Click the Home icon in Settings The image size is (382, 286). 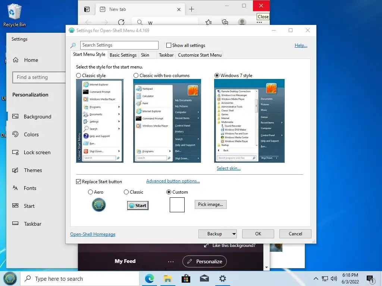point(16,60)
